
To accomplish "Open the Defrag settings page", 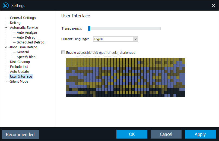I will point(15,23).
